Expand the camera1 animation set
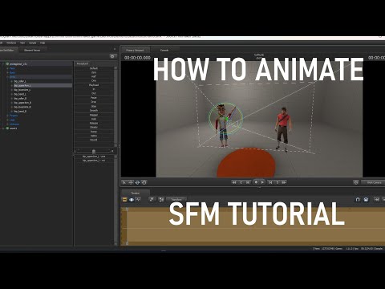385x289 pixels. click(x=3, y=128)
